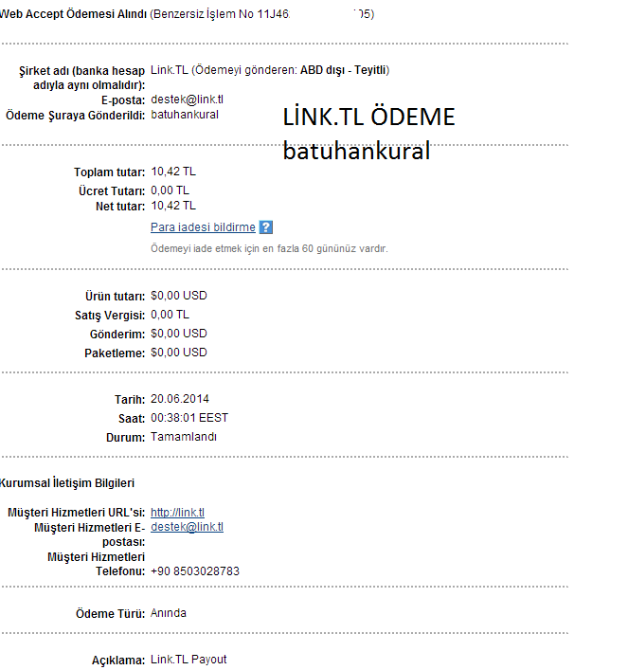Click the Gönderim value $0,00 USD
This screenshot has height=670, width=628.
point(179,334)
